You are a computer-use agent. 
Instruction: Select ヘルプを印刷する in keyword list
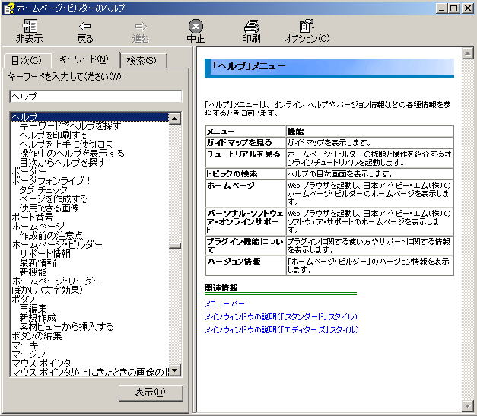(53, 135)
